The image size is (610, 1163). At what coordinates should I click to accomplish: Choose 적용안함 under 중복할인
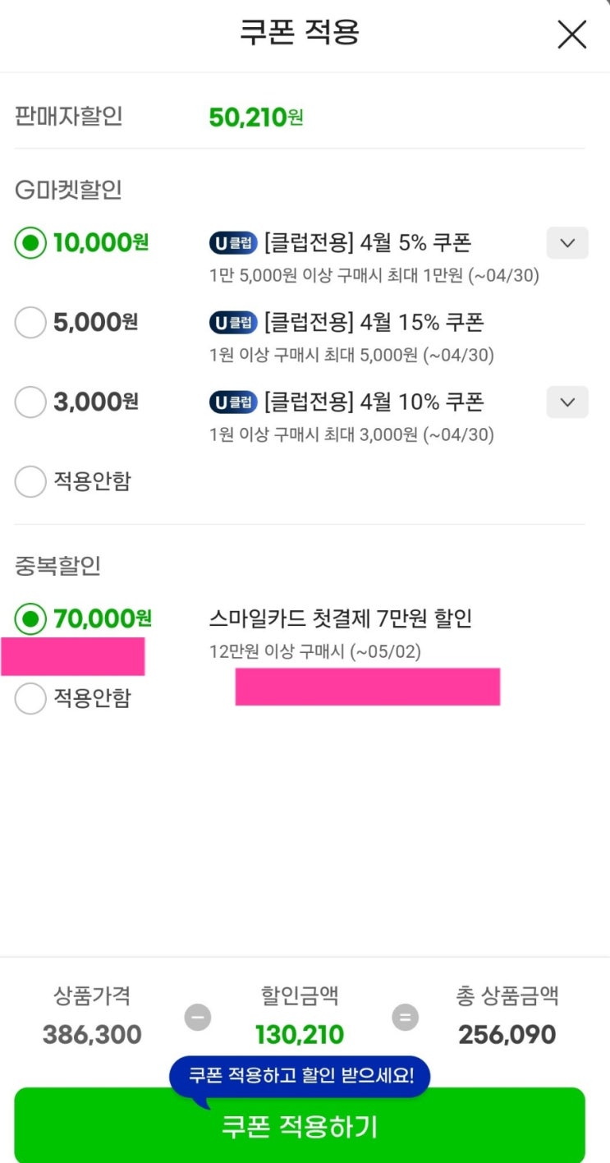click(x=30, y=699)
